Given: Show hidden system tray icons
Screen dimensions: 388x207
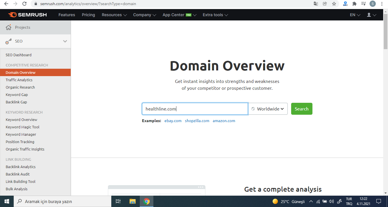Looking at the screenshot, I should (x=311, y=202).
